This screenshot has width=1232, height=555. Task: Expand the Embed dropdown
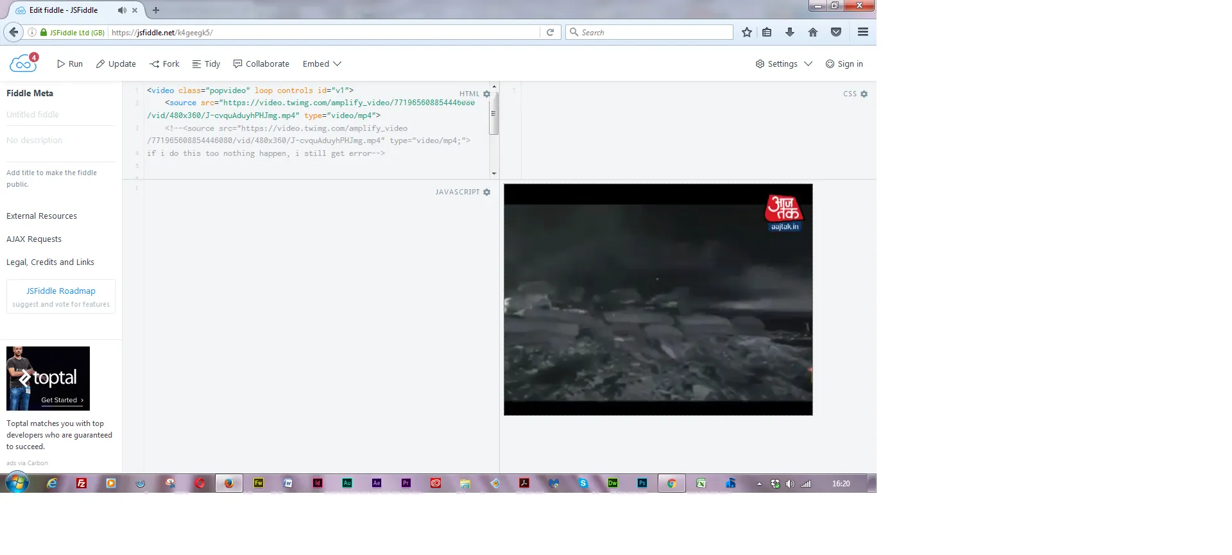pyautogui.click(x=321, y=64)
